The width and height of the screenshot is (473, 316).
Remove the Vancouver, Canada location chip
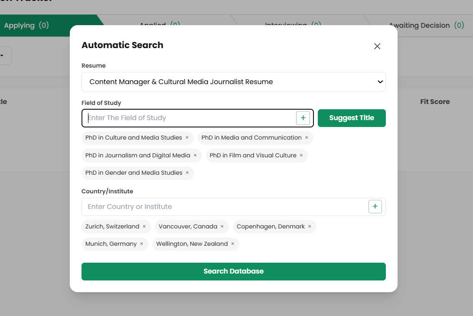(x=222, y=226)
